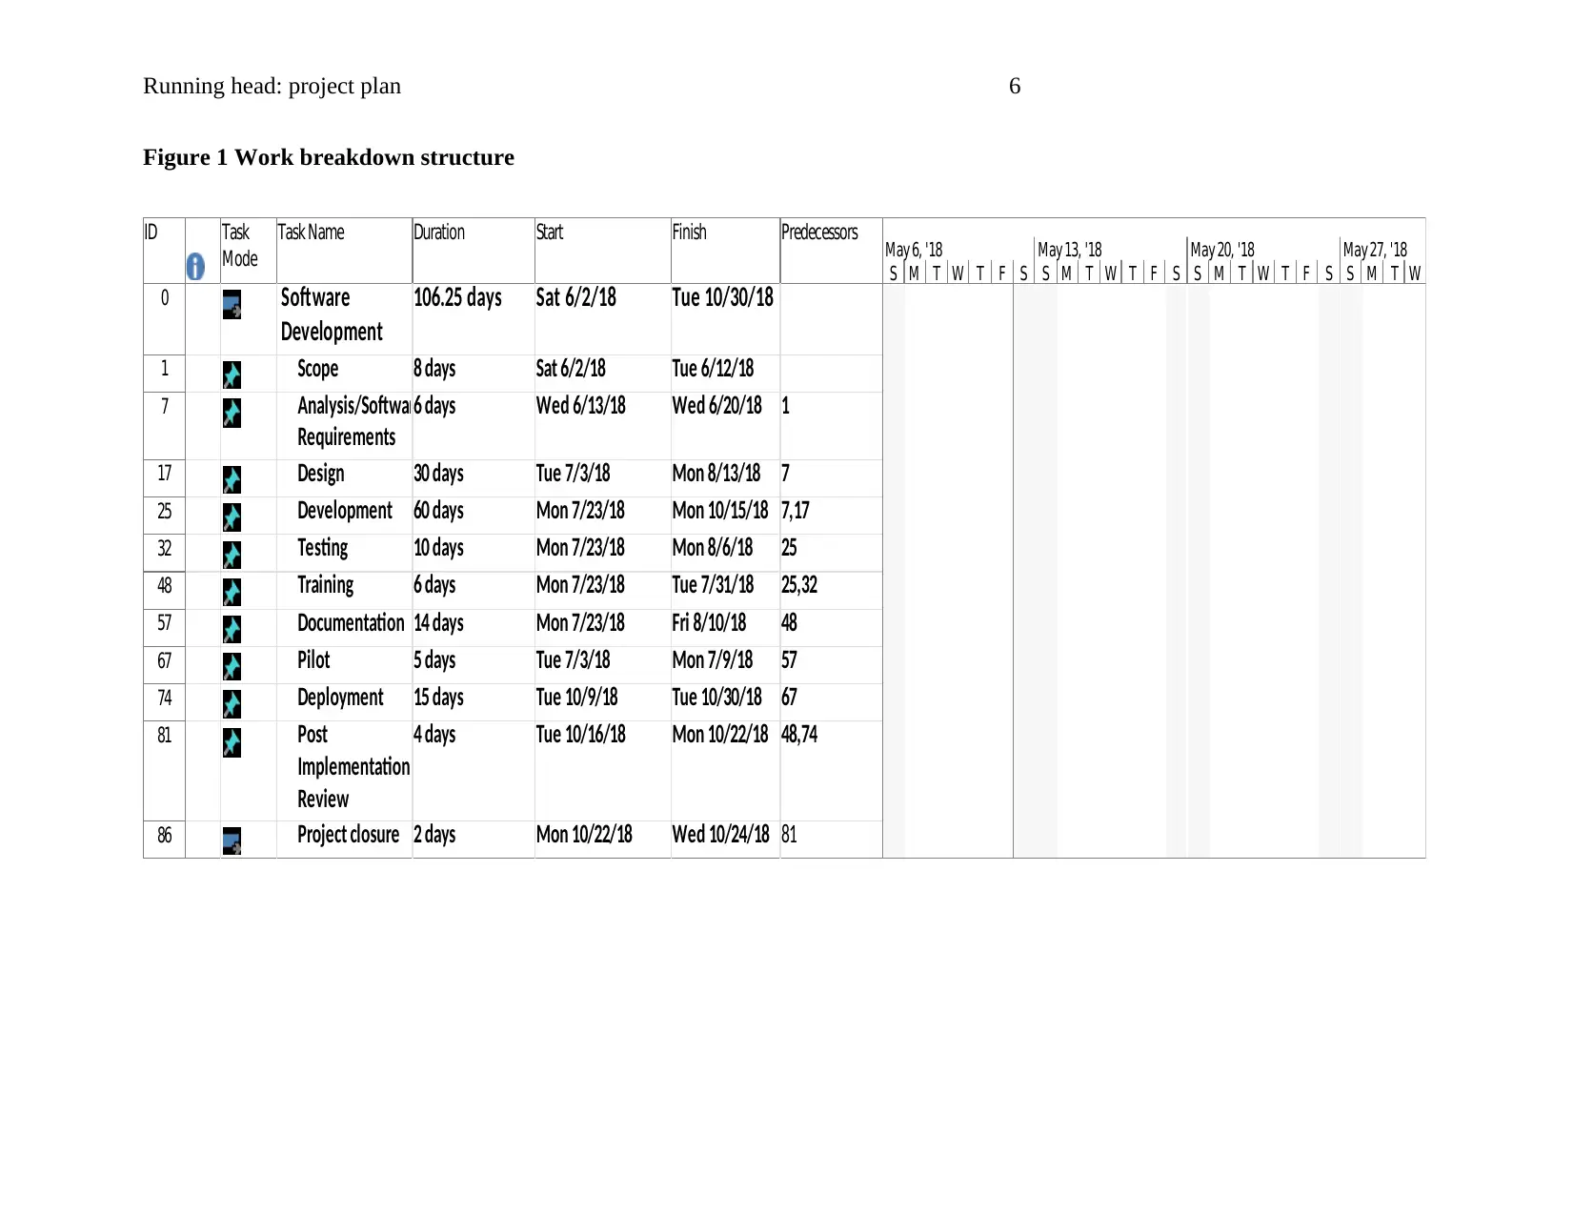Click the May 13, '18 timeline header
This screenshot has height=1215, width=1573.
tap(1069, 250)
